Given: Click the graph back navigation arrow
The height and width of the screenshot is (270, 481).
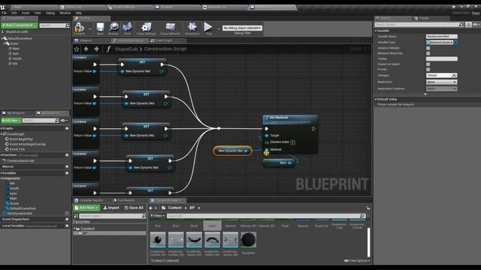Looking at the screenshot, I should [86, 49].
